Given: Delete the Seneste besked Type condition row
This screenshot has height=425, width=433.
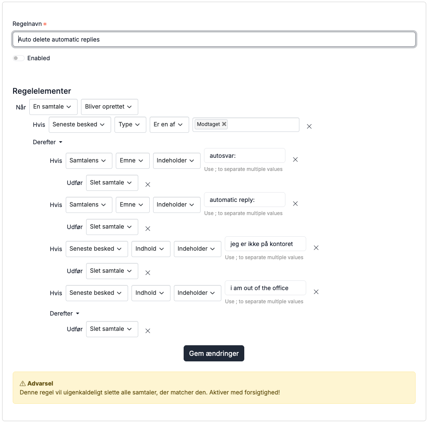Looking at the screenshot, I should pos(309,126).
